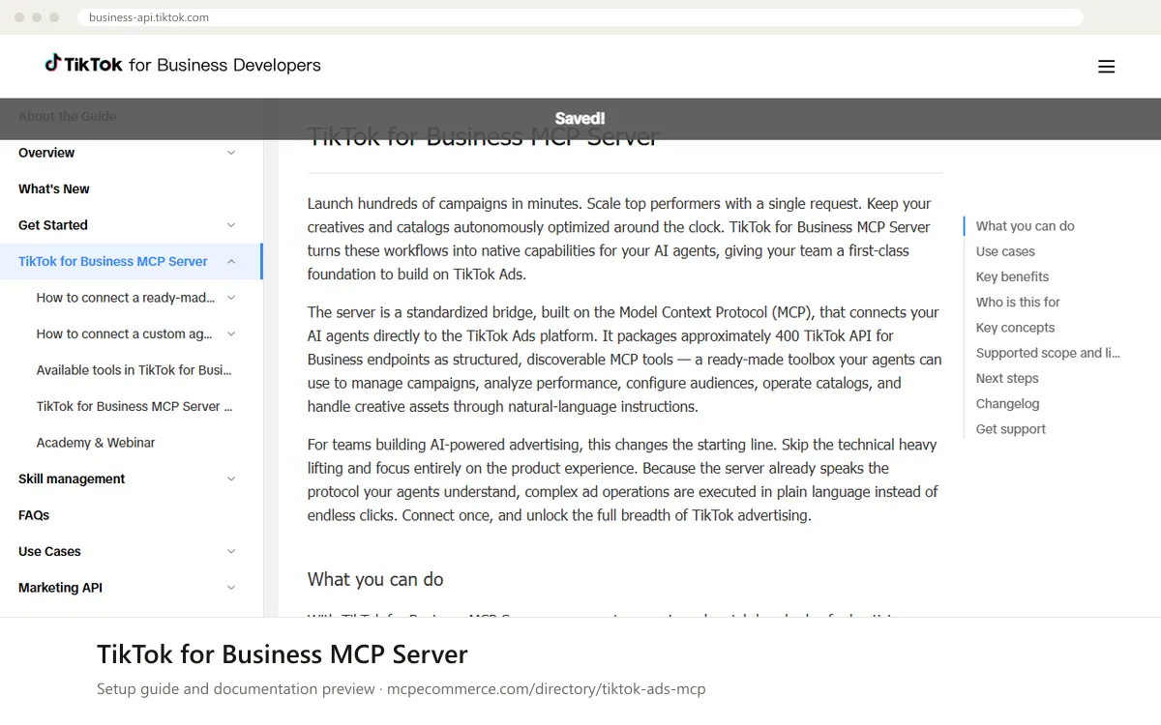Select TikTok for Business MCP Server sidebar item
The width and height of the screenshot is (1161, 725).
click(x=113, y=261)
